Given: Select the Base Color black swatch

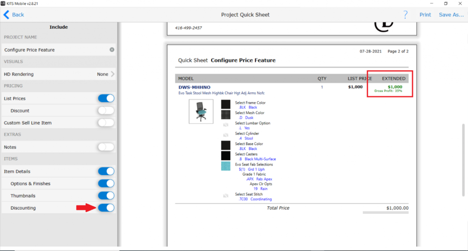Looking at the screenshot, I should point(226,145).
